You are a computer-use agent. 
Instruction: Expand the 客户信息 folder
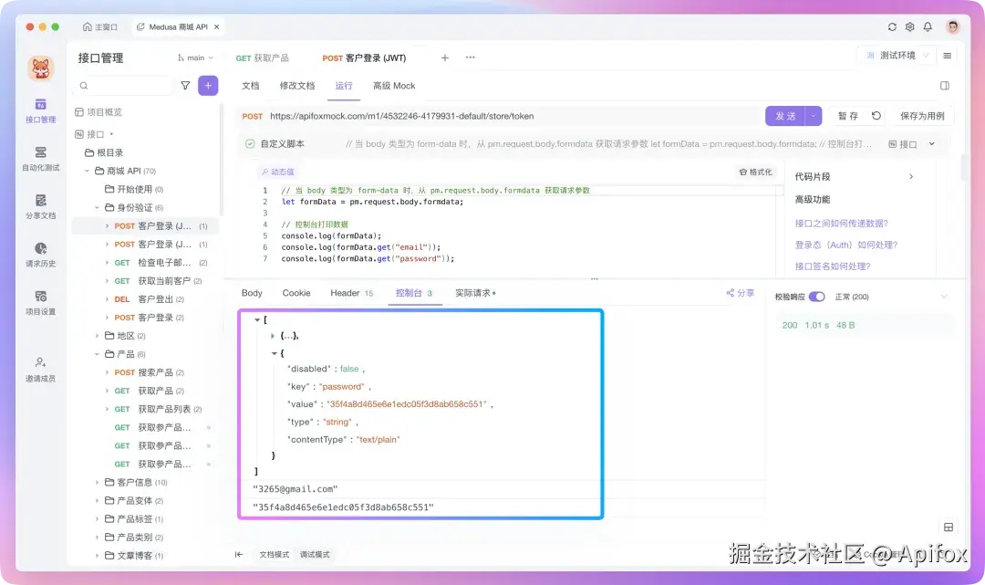[x=97, y=482]
